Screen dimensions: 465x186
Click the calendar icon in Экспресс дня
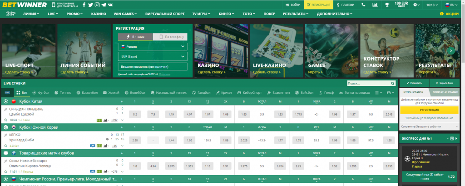tap(452, 138)
